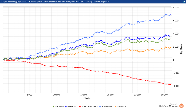Click the Big Blinds y-axis title
Viewport: 186px width, 109px height.
[181, 49]
